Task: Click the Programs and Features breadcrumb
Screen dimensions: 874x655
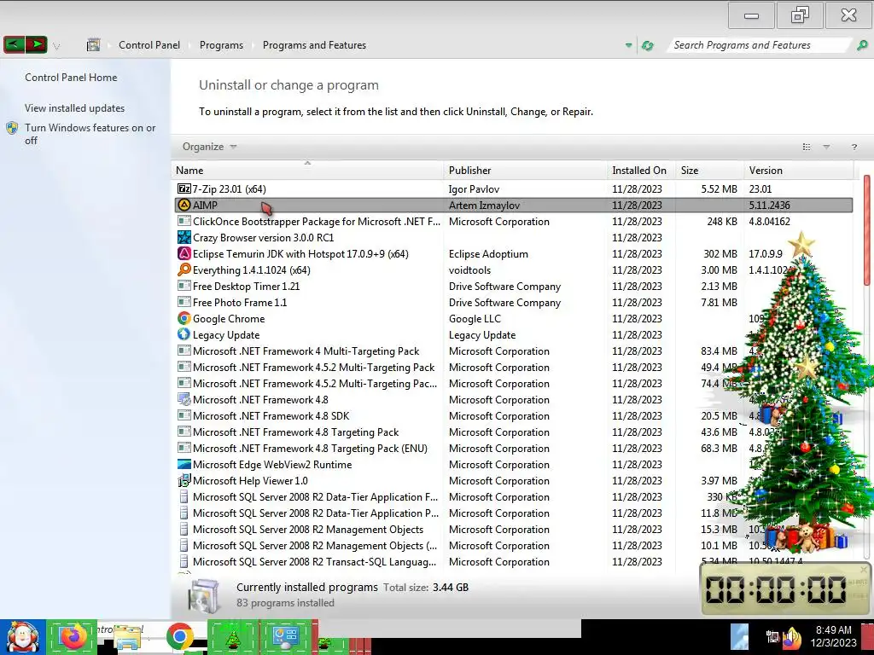Action: coord(314,45)
